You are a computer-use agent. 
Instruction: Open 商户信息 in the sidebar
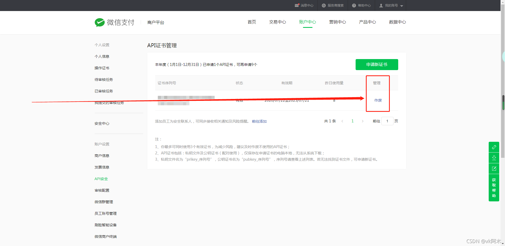[x=102, y=156]
